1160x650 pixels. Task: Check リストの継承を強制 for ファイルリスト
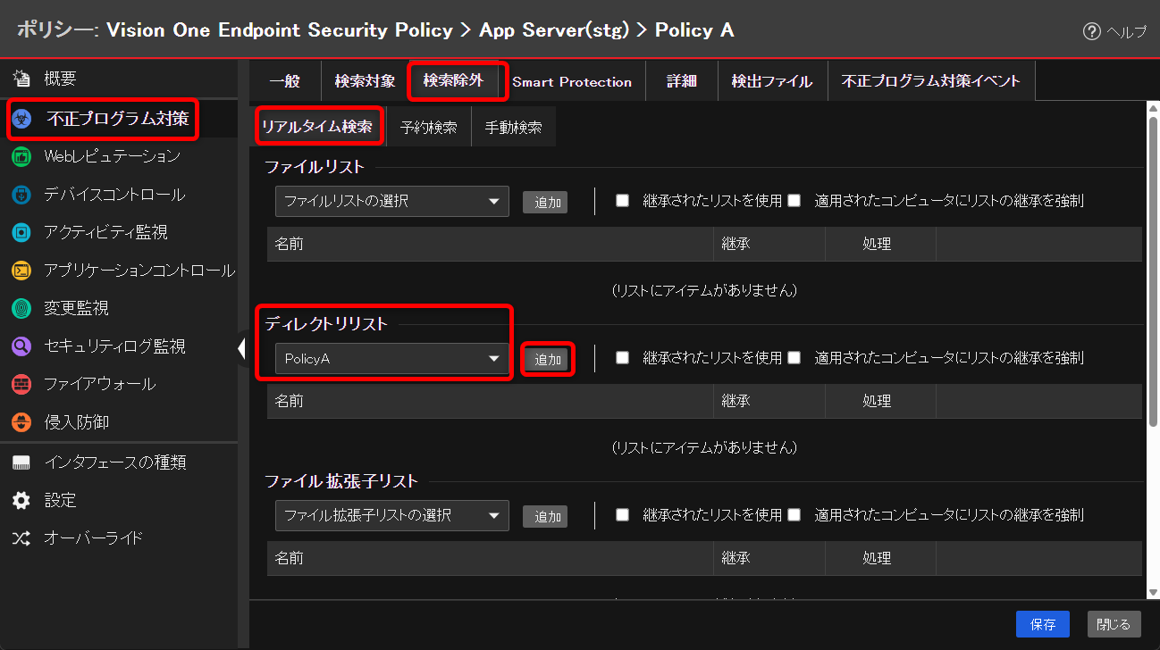click(794, 200)
